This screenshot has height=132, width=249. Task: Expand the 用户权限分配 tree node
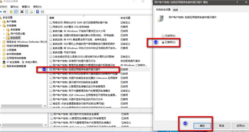coord(4,34)
